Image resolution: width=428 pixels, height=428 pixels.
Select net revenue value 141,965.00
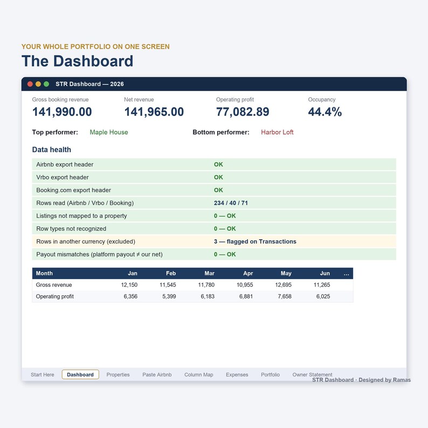154,112
